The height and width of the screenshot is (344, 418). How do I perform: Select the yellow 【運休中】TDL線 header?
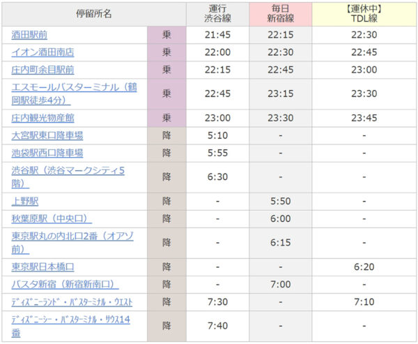pyautogui.click(x=364, y=14)
